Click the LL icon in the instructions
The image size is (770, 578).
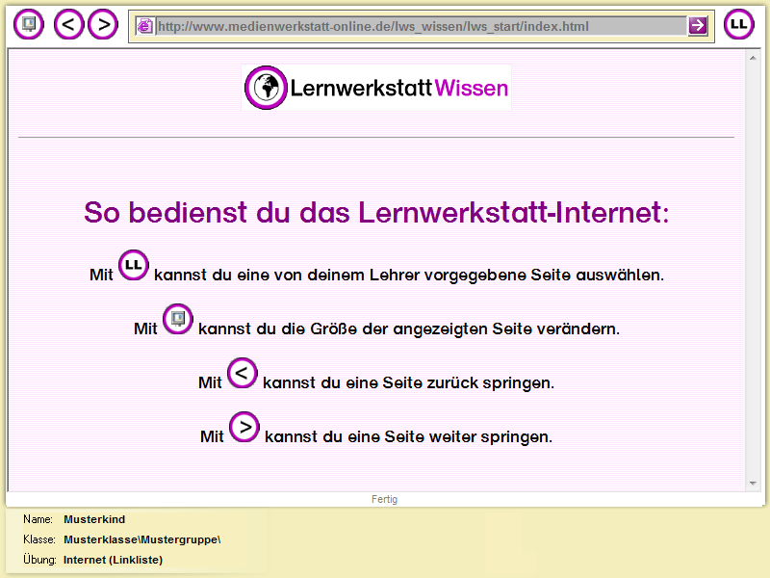(x=134, y=265)
